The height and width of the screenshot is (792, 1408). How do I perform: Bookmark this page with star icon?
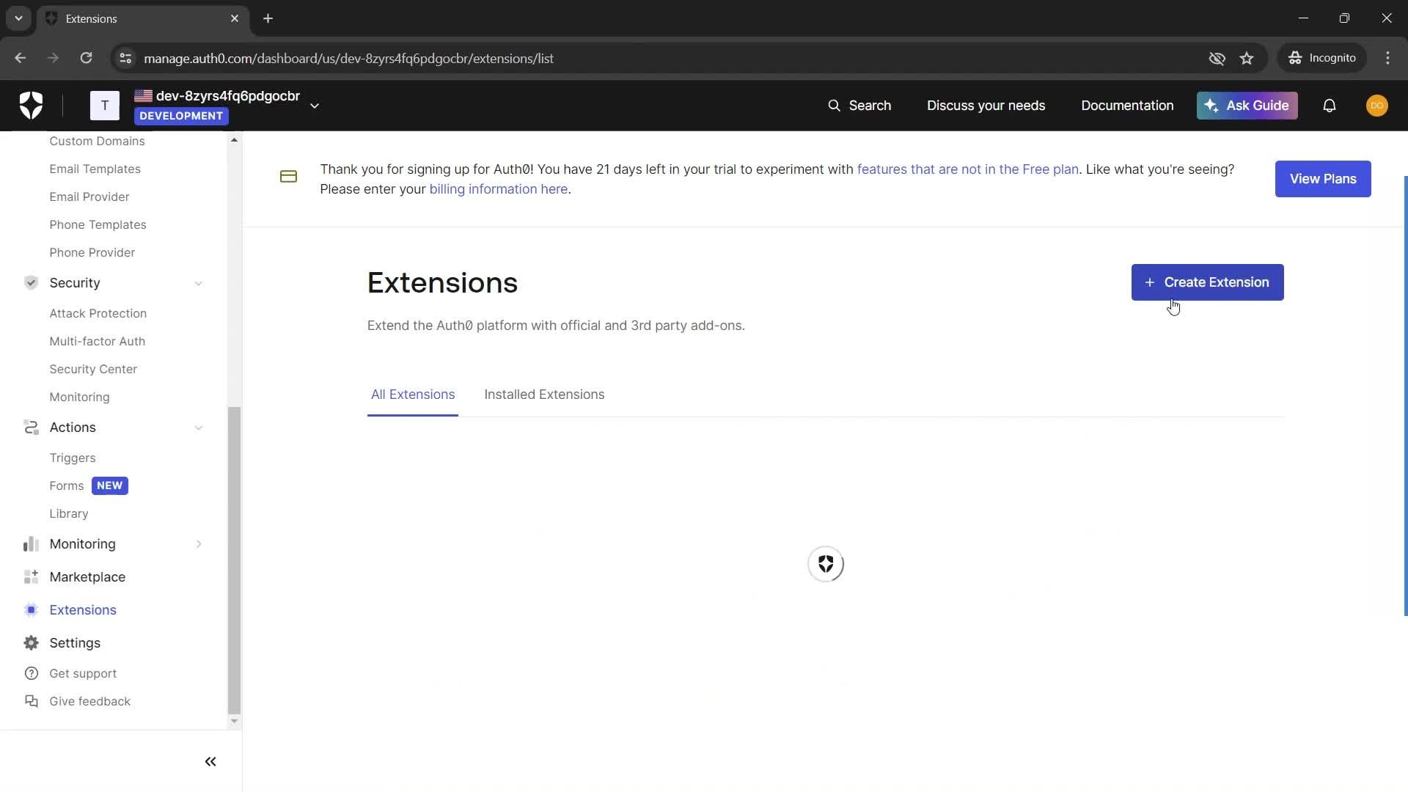(1247, 58)
